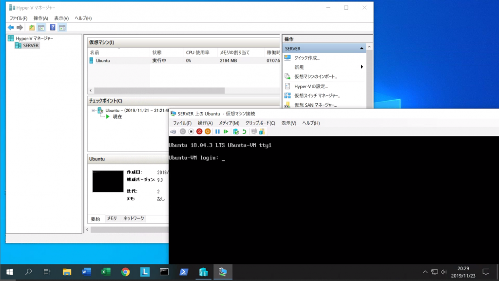This screenshot has height=281, width=499.
Task: Open 操作(A) menu in Hyper-V Manager
Action: pos(41,18)
